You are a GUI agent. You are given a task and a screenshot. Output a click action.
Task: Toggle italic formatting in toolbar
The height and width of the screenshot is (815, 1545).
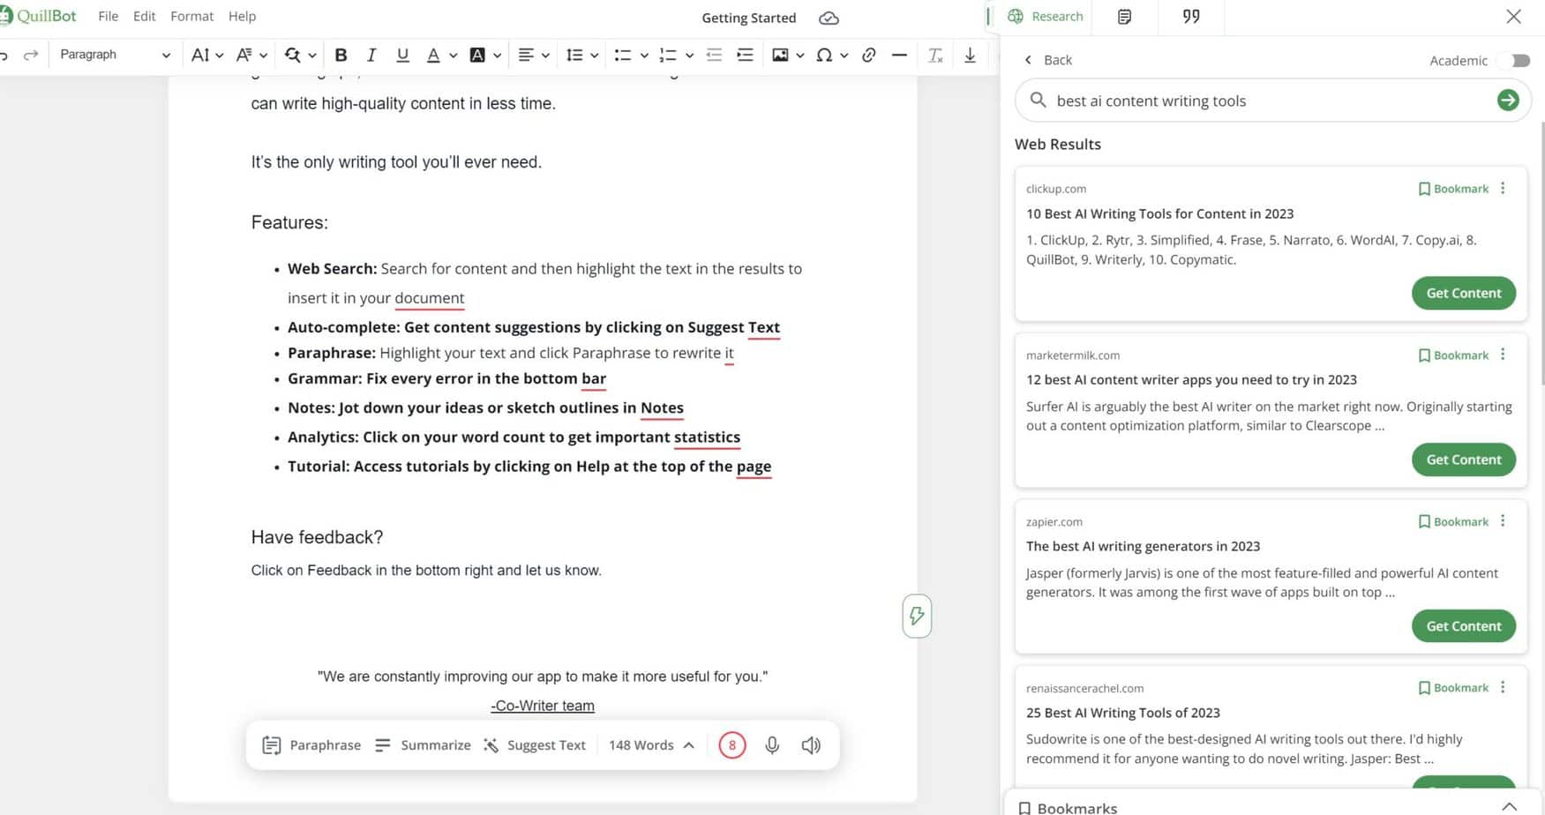click(x=371, y=55)
